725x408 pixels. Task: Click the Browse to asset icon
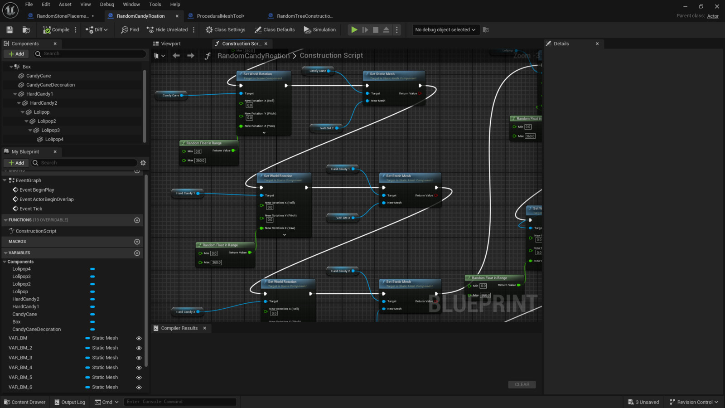(26, 30)
